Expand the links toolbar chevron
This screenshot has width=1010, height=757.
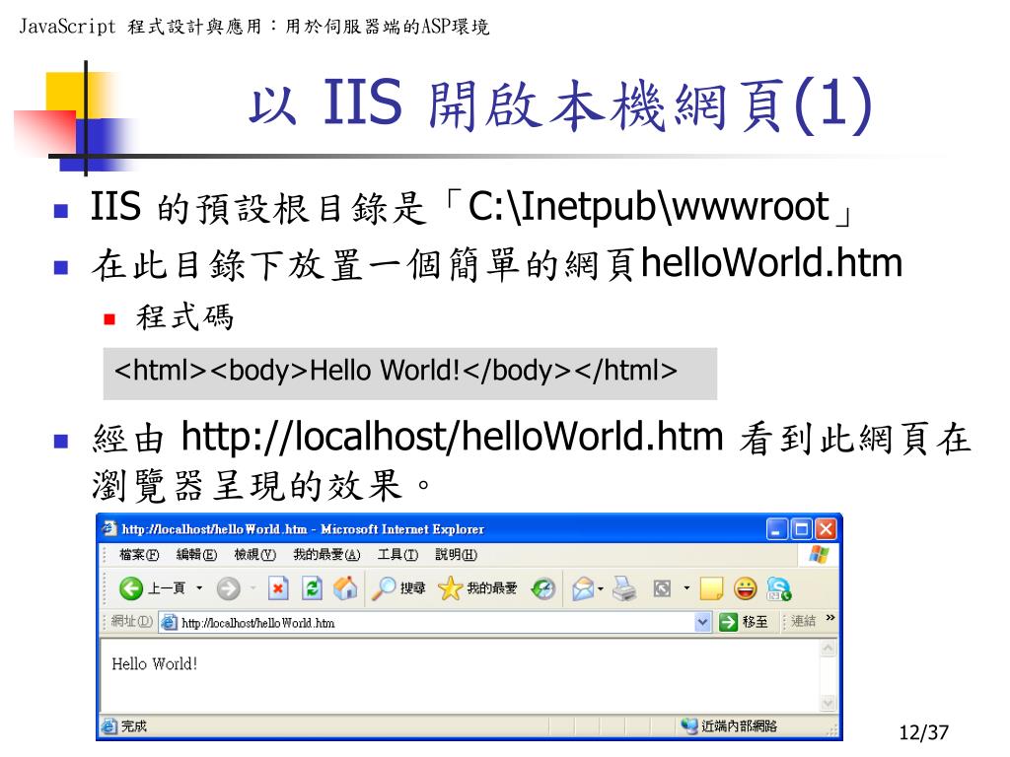click(x=830, y=618)
